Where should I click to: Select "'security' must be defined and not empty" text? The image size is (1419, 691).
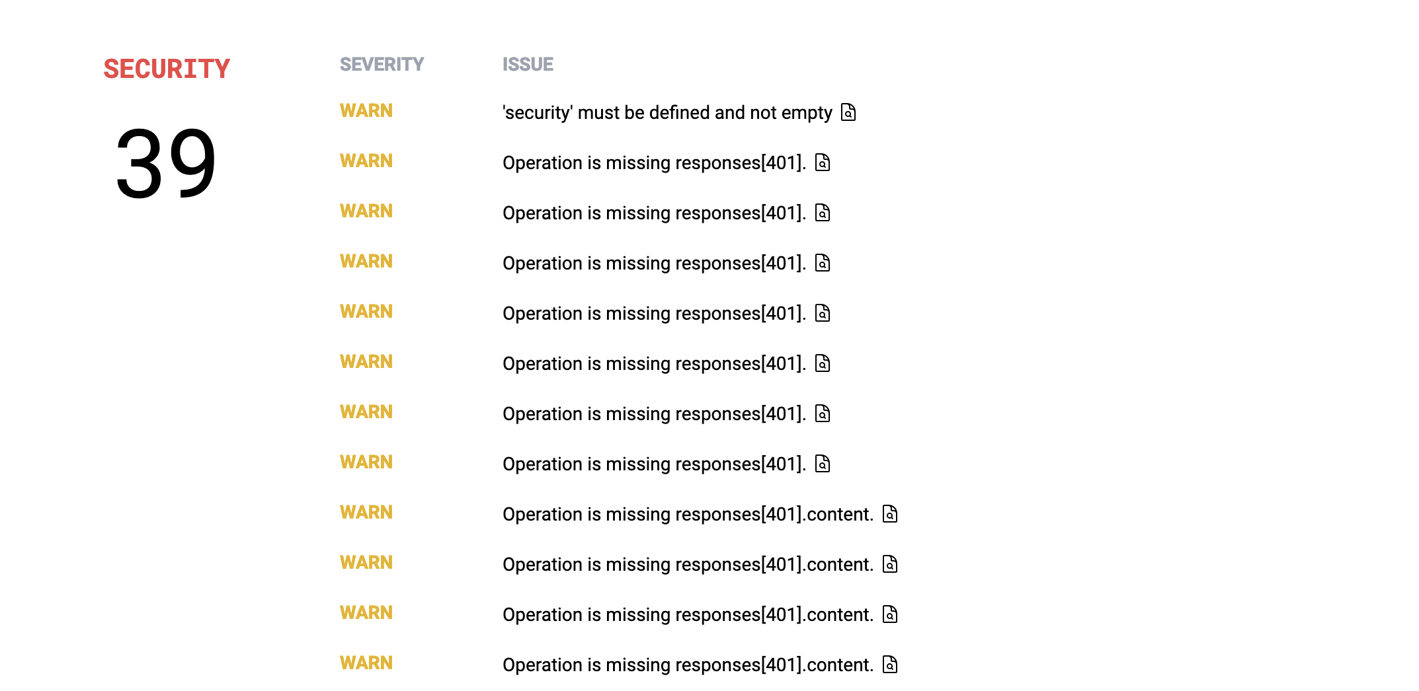(x=667, y=113)
